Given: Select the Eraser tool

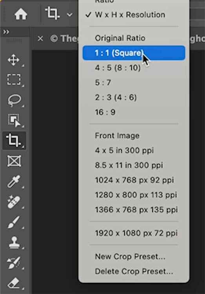Looking at the screenshot, I should (13, 283).
